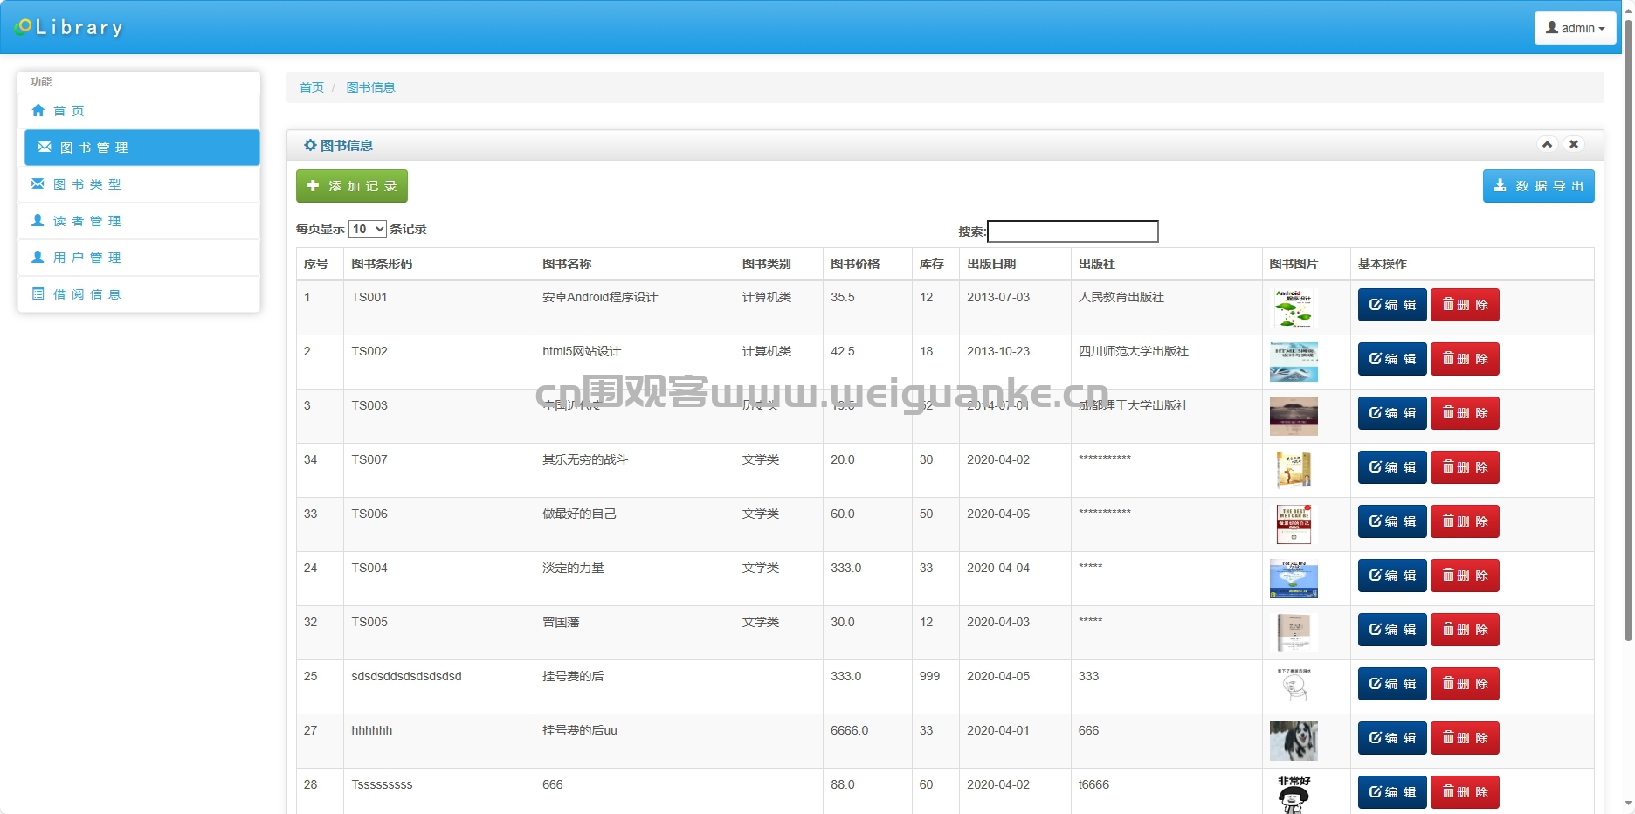The height and width of the screenshot is (814, 1635).
Task: Open the records-per-page dropdown showing 10
Action: pyautogui.click(x=368, y=229)
